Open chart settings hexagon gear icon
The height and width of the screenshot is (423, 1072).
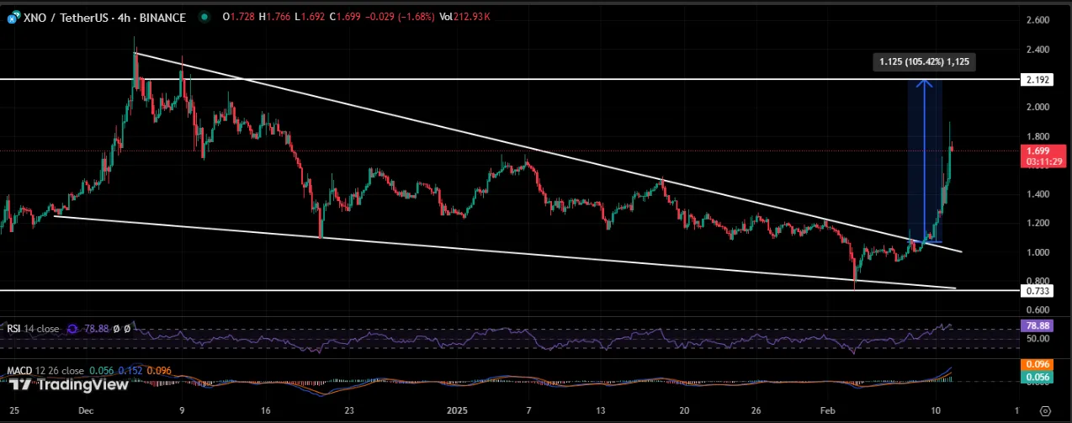(x=1043, y=411)
